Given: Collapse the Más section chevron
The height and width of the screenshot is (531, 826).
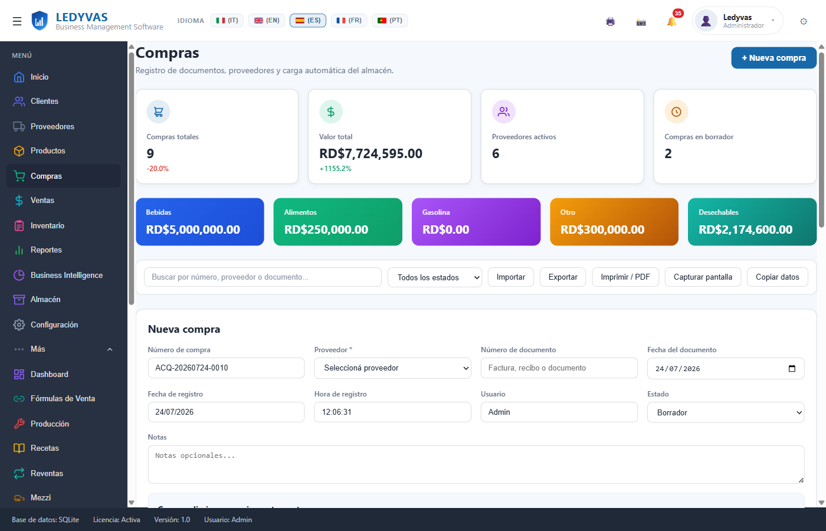Looking at the screenshot, I should (110, 349).
